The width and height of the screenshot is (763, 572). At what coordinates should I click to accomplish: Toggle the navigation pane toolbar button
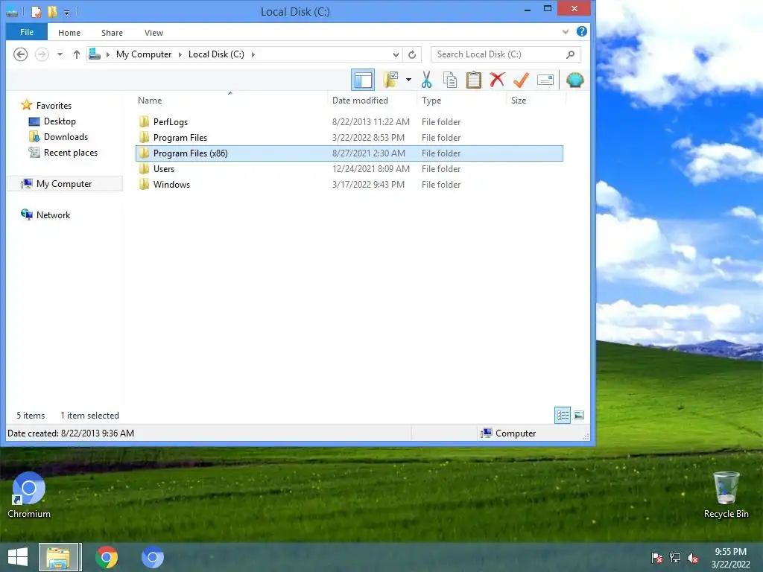[x=363, y=80]
